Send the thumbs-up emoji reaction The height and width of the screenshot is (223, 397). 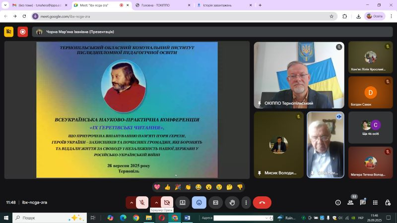[x=167, y=187]
